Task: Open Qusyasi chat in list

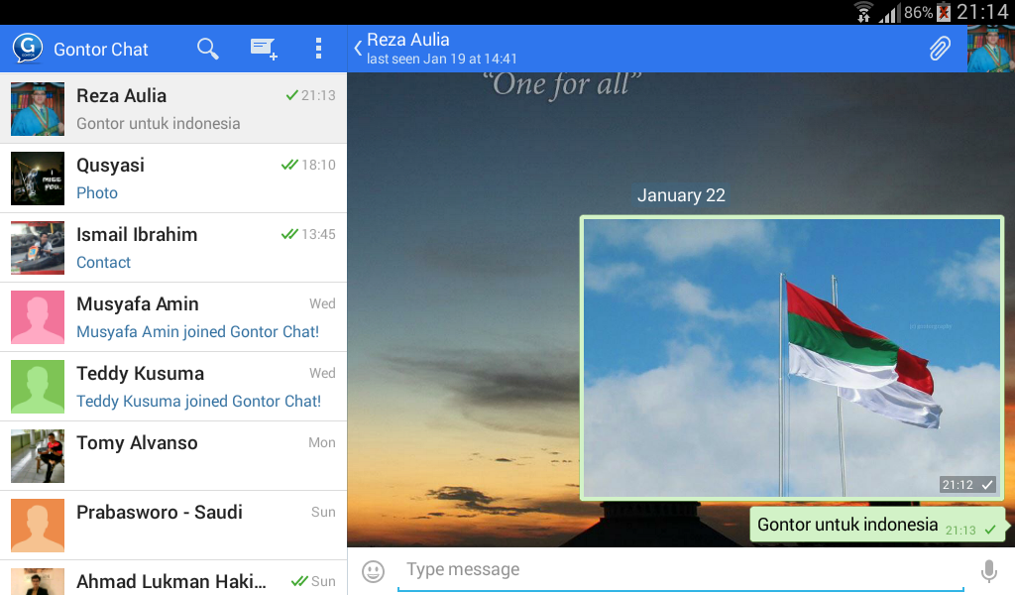Action: click(173, 178)
